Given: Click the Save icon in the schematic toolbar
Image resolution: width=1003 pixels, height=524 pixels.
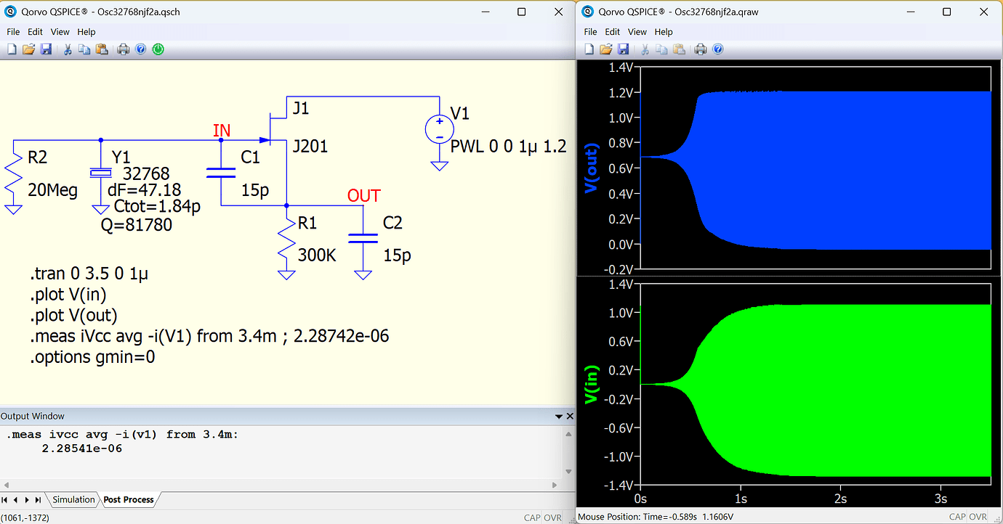Looking at the screenshot, I should tap(46, 49).
